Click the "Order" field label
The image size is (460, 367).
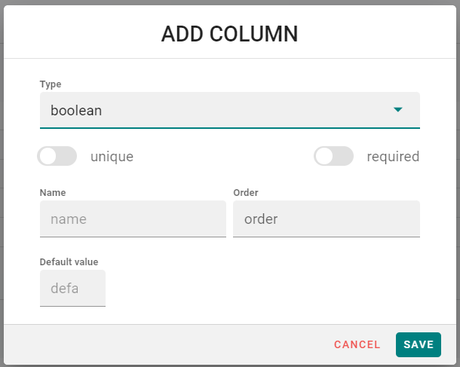(246, 193)
